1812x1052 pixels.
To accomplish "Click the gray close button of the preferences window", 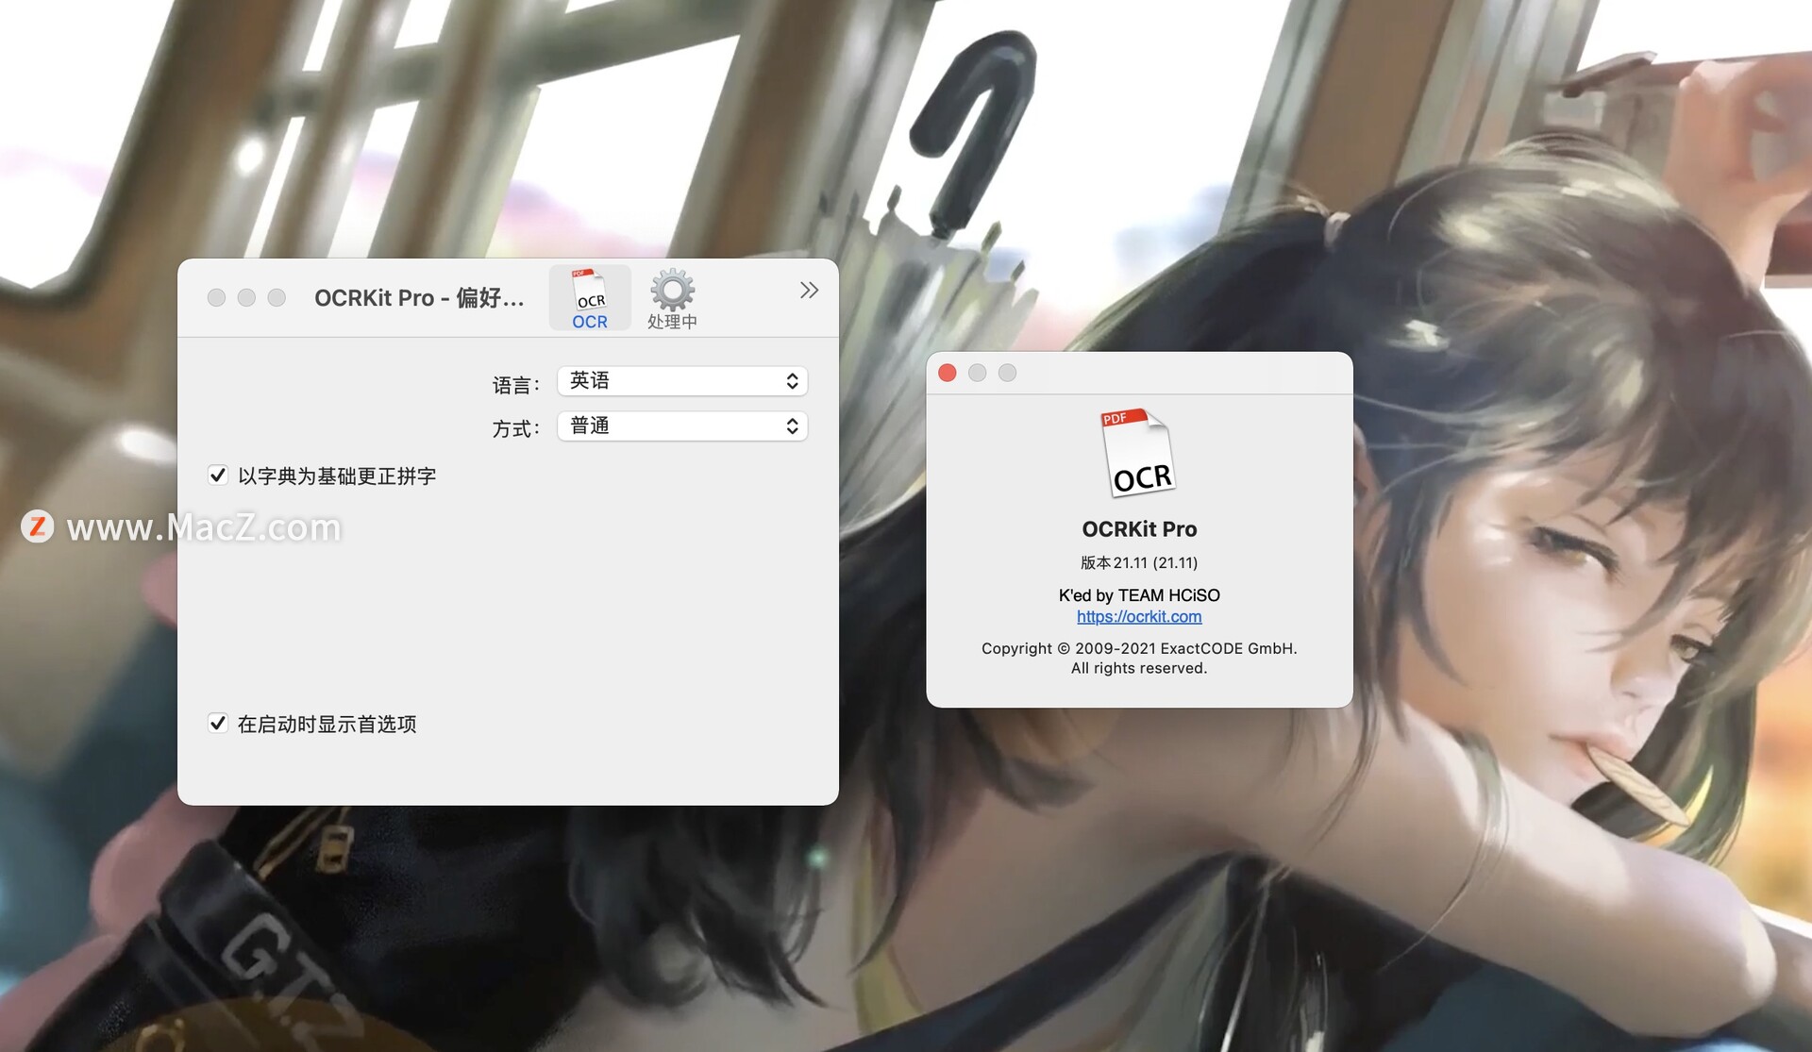I will pyautogui.click(x=216, y=297).
